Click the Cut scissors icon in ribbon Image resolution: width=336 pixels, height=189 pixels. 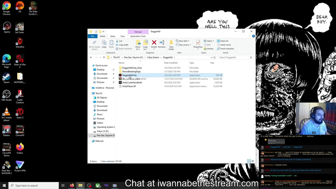(x=117, y=41)
